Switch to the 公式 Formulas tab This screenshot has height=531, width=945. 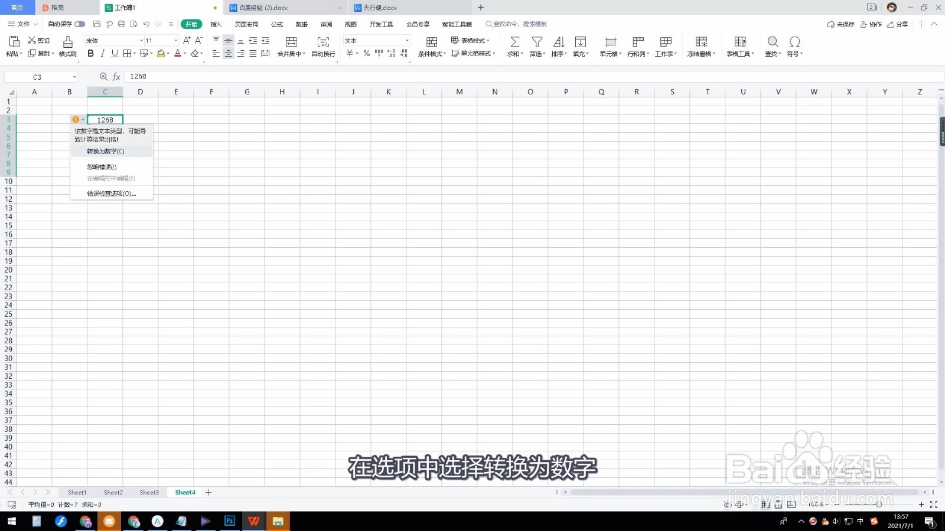(x=277, y=24)
